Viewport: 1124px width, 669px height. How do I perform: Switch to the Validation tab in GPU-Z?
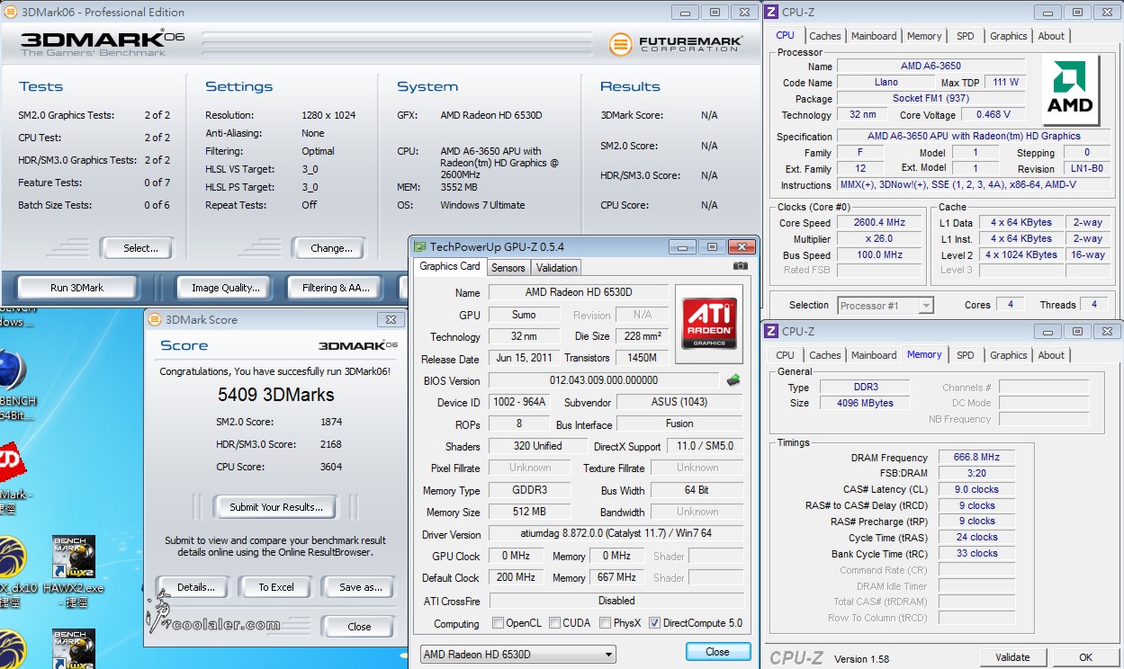click(556, 268)
